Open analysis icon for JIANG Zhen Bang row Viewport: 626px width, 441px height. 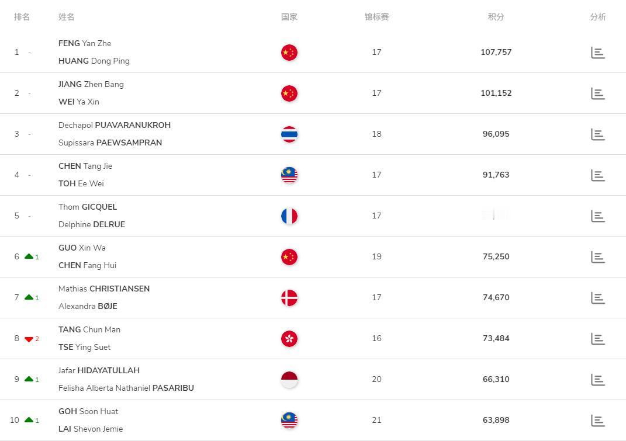point(597,93)
